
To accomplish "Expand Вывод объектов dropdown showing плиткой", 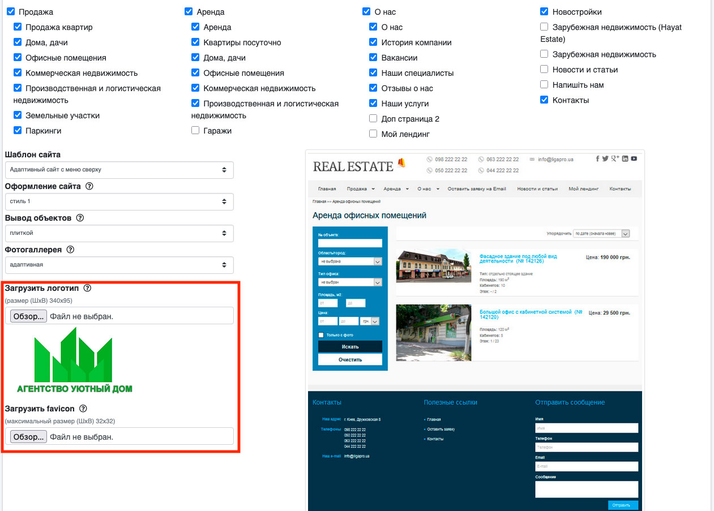I will pos(119,233).
